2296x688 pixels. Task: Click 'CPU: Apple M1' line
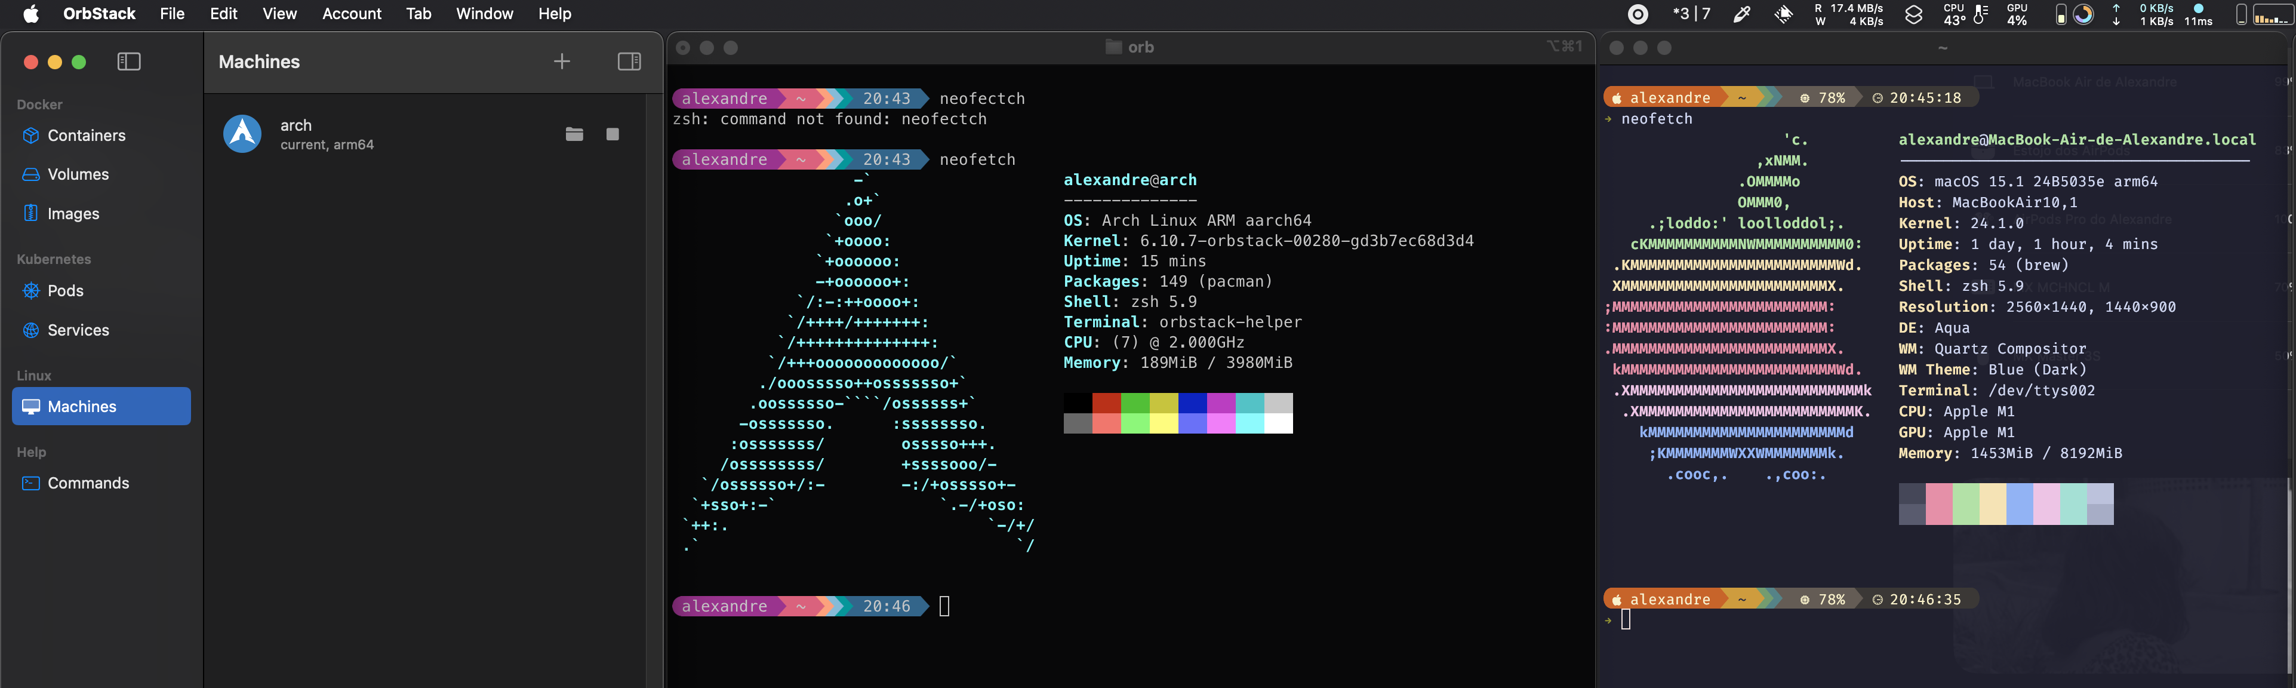(x=1956, y=411)
